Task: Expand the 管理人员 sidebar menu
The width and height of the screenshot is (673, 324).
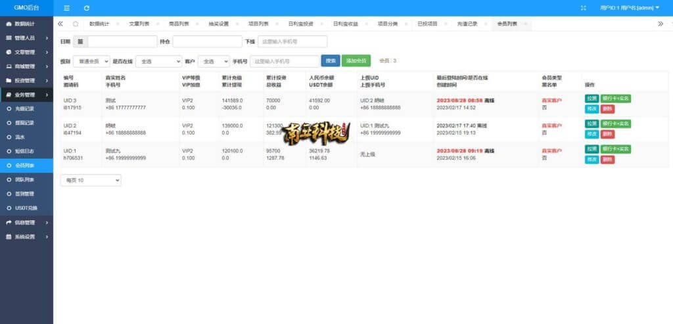Action: coord(26,38)
